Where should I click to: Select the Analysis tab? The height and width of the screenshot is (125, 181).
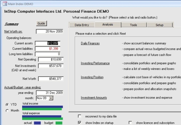coord(108,24)
